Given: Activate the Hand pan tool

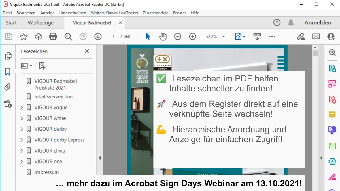Looking at the screenshot, I should click(163, 37).
